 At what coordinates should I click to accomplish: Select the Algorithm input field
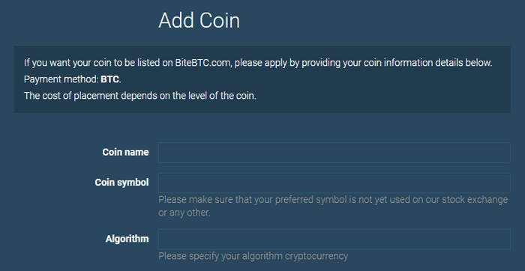pyautogui.click(x=334, y=240)
